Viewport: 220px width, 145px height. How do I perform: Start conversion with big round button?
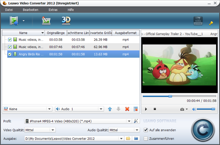point(203,130)
